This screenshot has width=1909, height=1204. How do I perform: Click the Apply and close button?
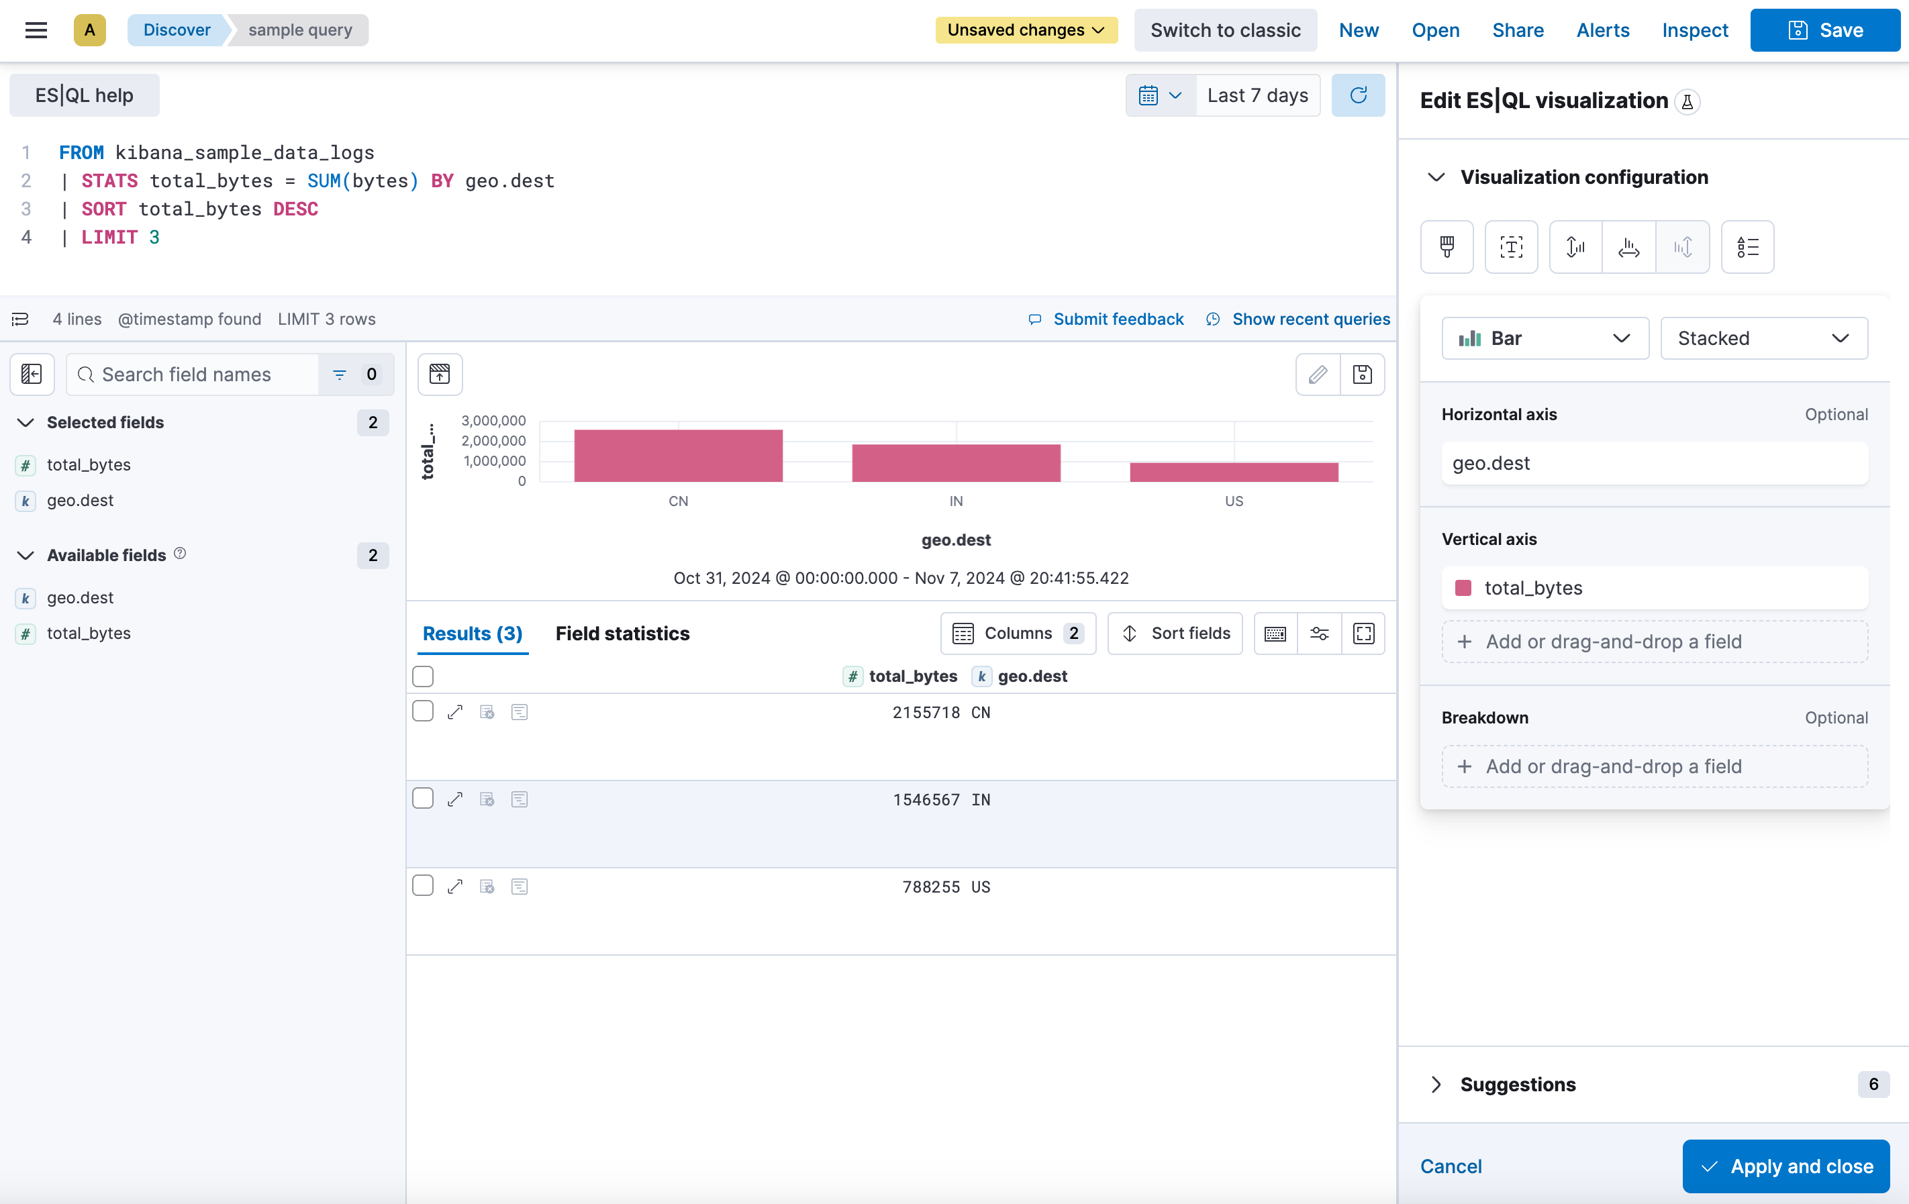[x=1785, y=1166]
